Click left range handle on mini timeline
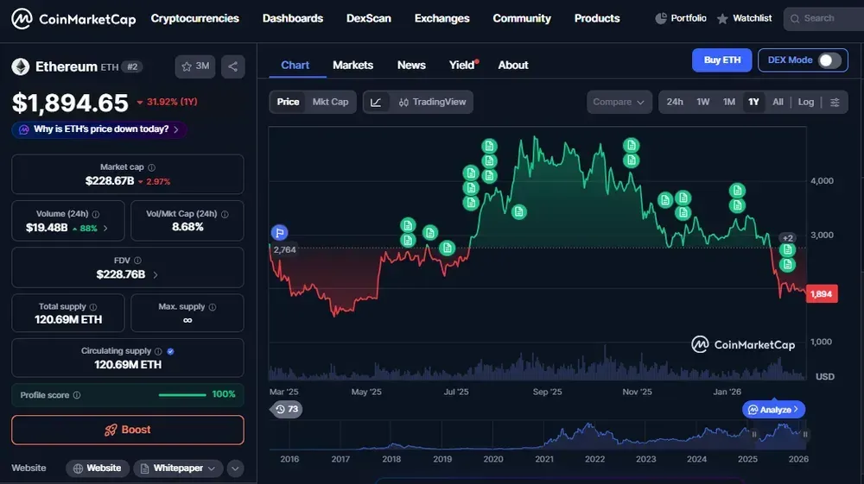 754,435
